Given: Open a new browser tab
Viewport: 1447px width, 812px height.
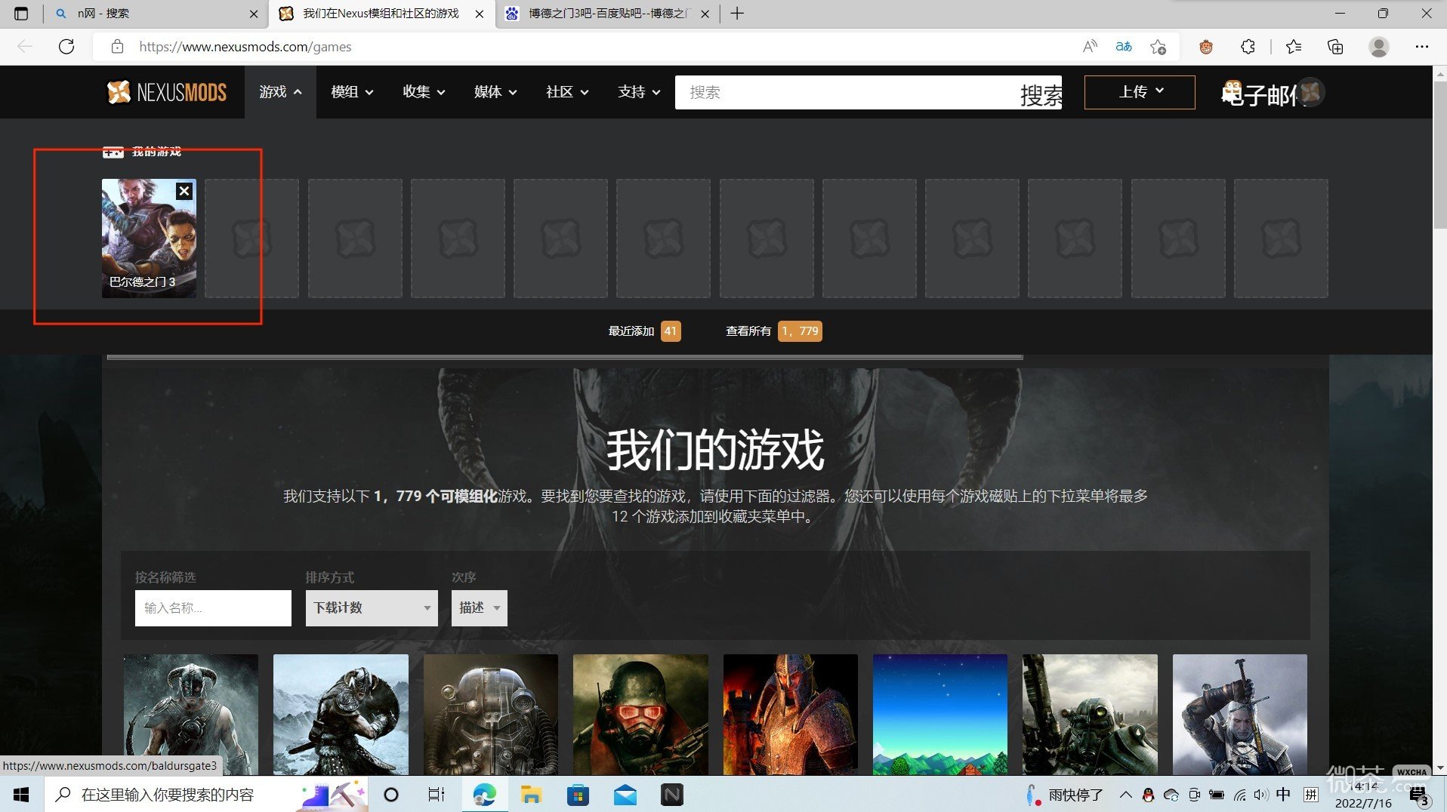Looking at the screenshot, I should 738,14.
